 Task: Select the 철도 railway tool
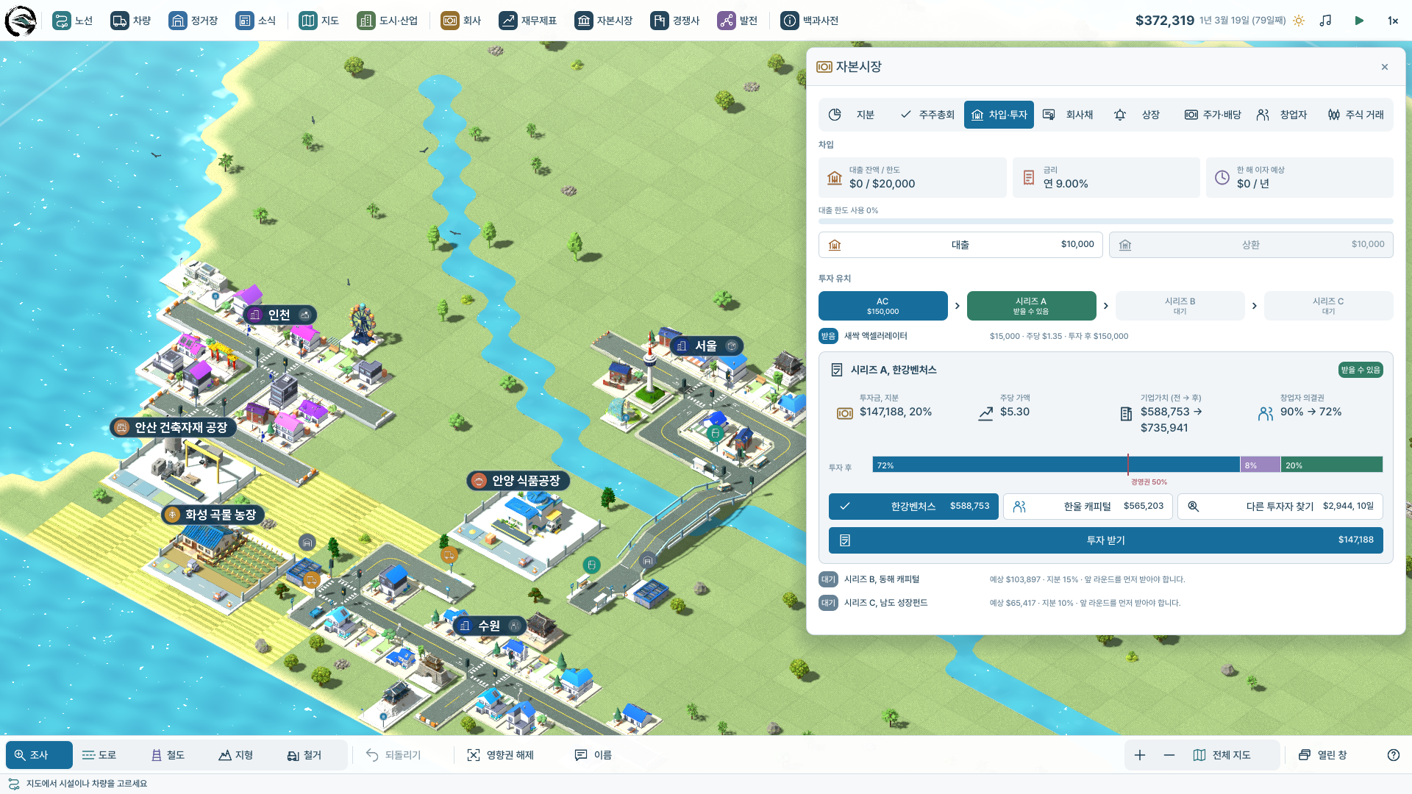[168, 755]
